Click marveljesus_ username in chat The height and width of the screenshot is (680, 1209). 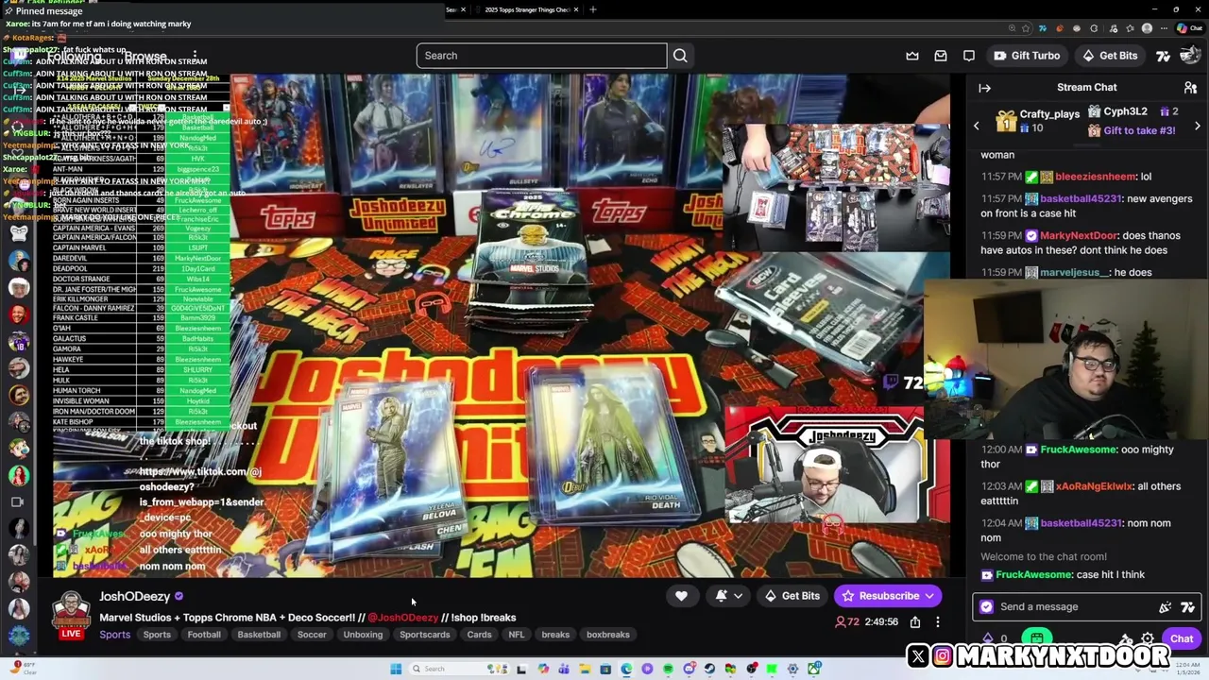tap(1074, 273)
